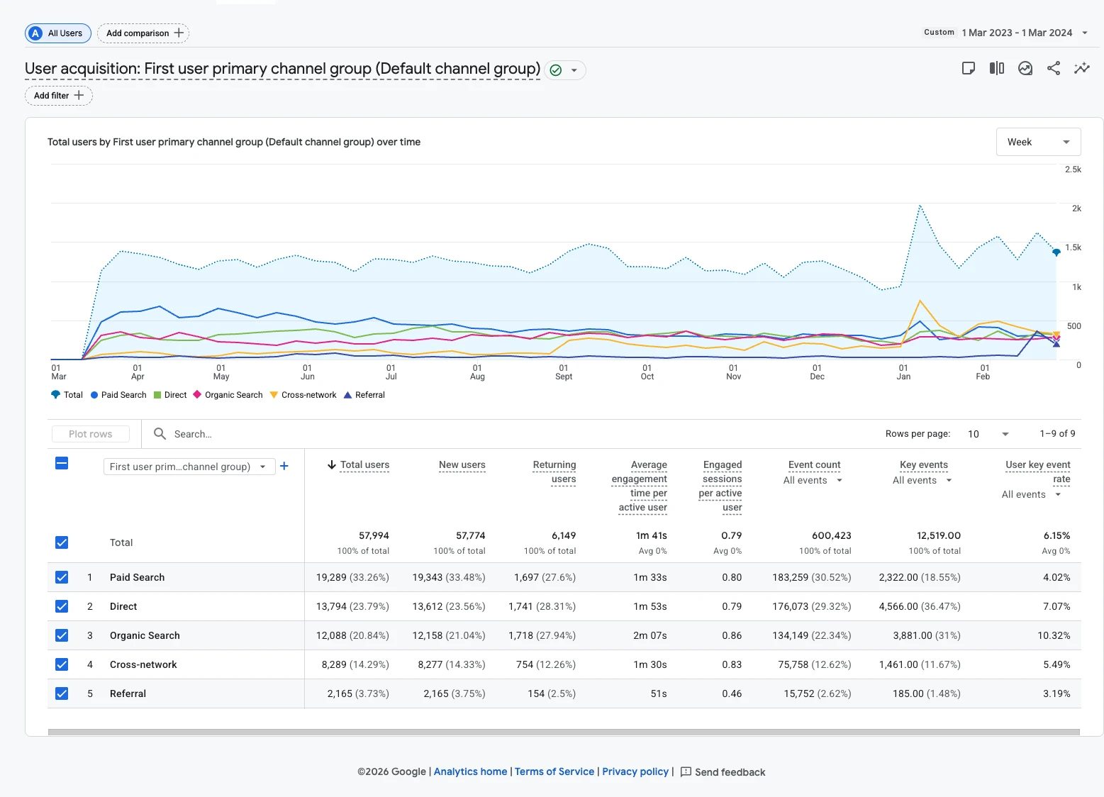Sort by Returning users column

(554, 472)
